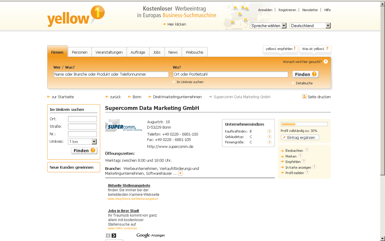Open the Umkreis 1 km dropdown
Viewport: 385px width, 241px height.
[82, 142]
